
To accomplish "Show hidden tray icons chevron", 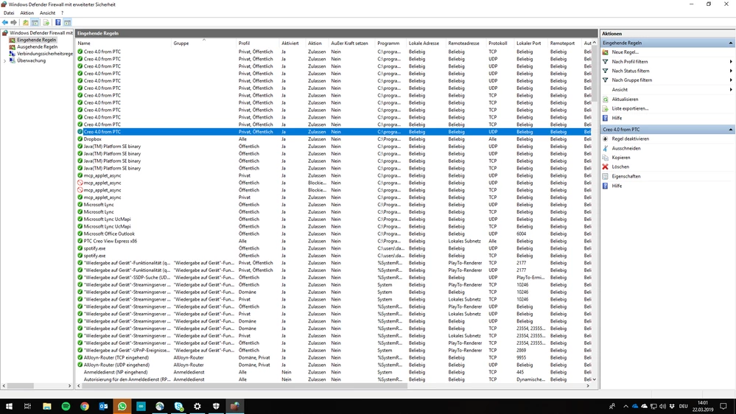I will 625,407.
